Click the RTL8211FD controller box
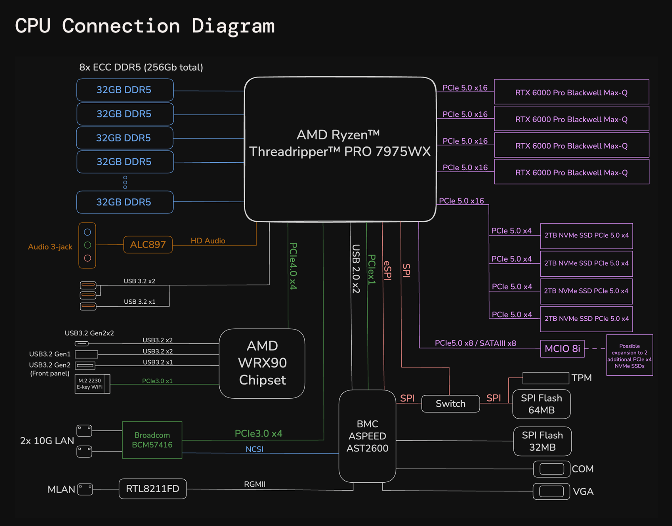 point(152,489)
